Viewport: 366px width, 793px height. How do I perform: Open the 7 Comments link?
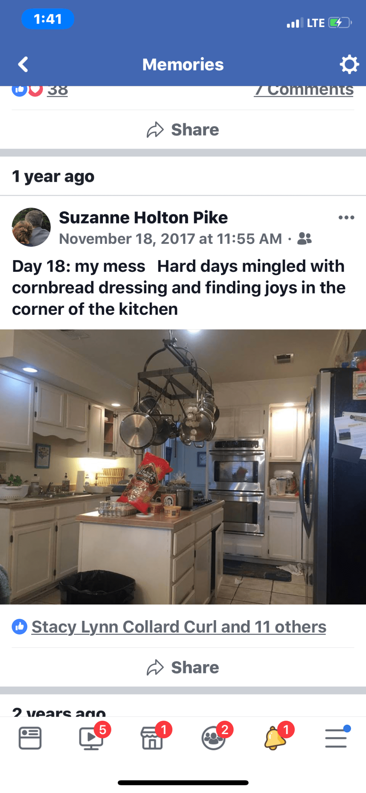(x=303, y=91)
